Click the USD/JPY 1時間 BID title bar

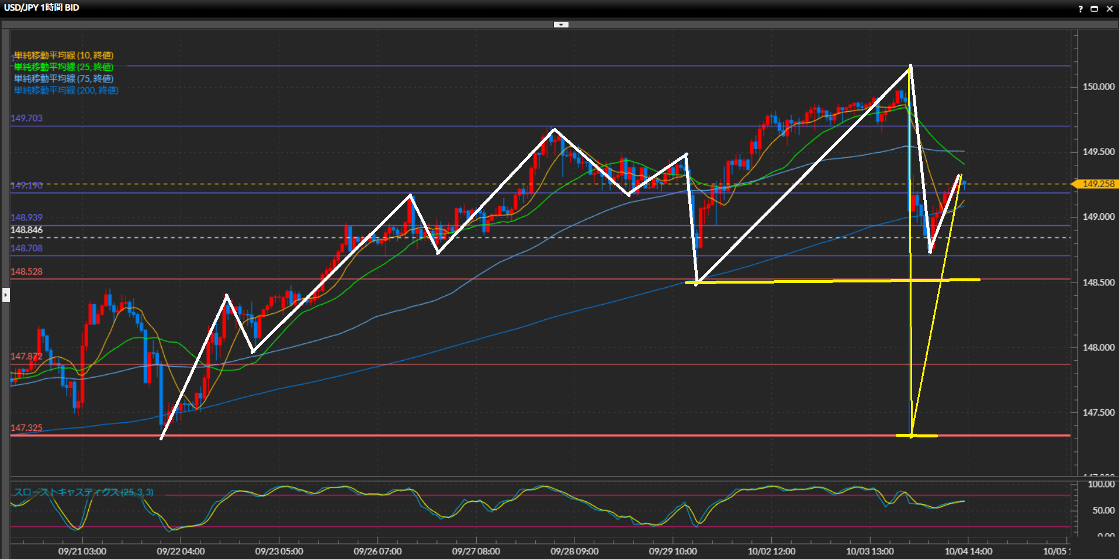click(x=41, y=8)
